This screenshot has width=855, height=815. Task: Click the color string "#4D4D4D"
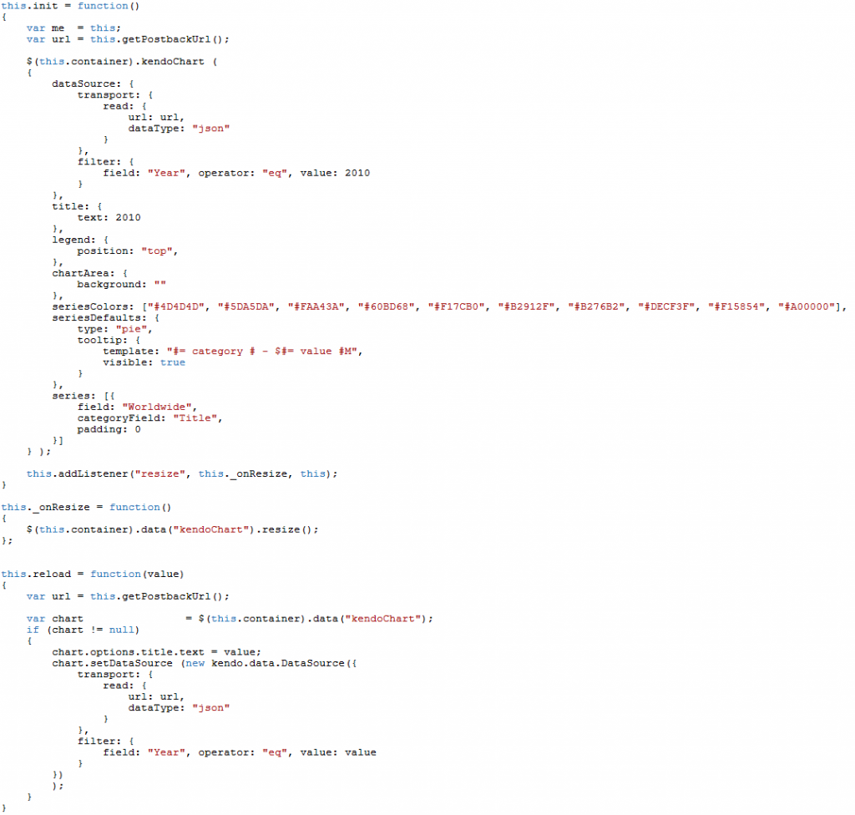(175, 306)
